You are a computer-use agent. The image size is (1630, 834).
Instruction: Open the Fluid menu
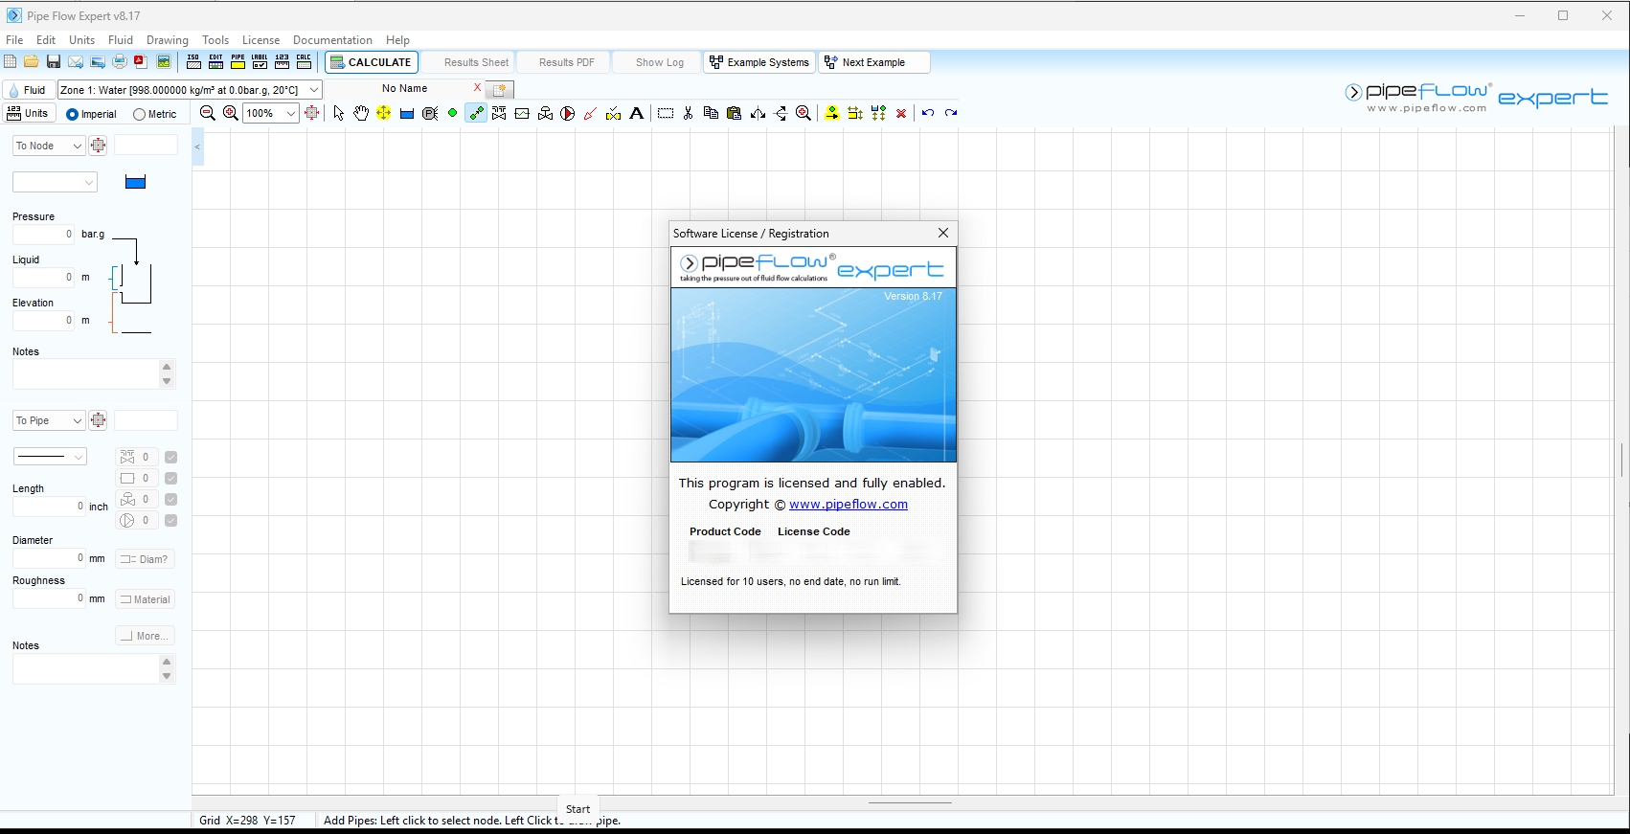[121, 40]
